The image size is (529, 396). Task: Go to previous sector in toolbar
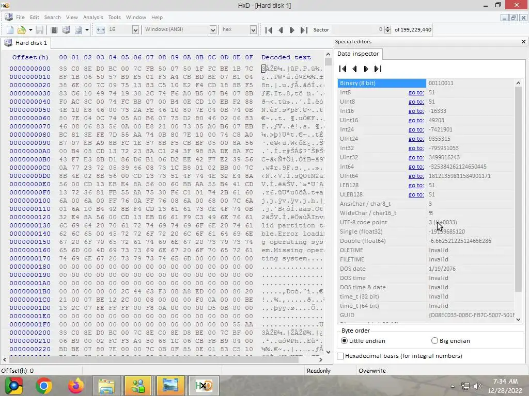pyautogui.click(x=281, y=30)
